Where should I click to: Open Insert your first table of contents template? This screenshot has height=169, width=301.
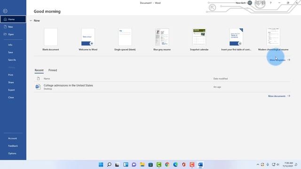tap(236, 39)
